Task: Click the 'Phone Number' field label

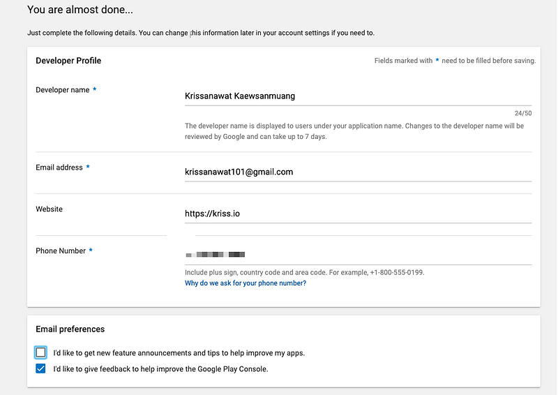Action: click(61, 251)
